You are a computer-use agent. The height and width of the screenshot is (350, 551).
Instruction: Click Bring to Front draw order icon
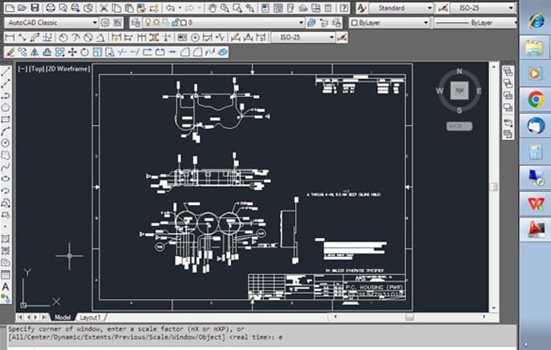(x=508, y=71)
